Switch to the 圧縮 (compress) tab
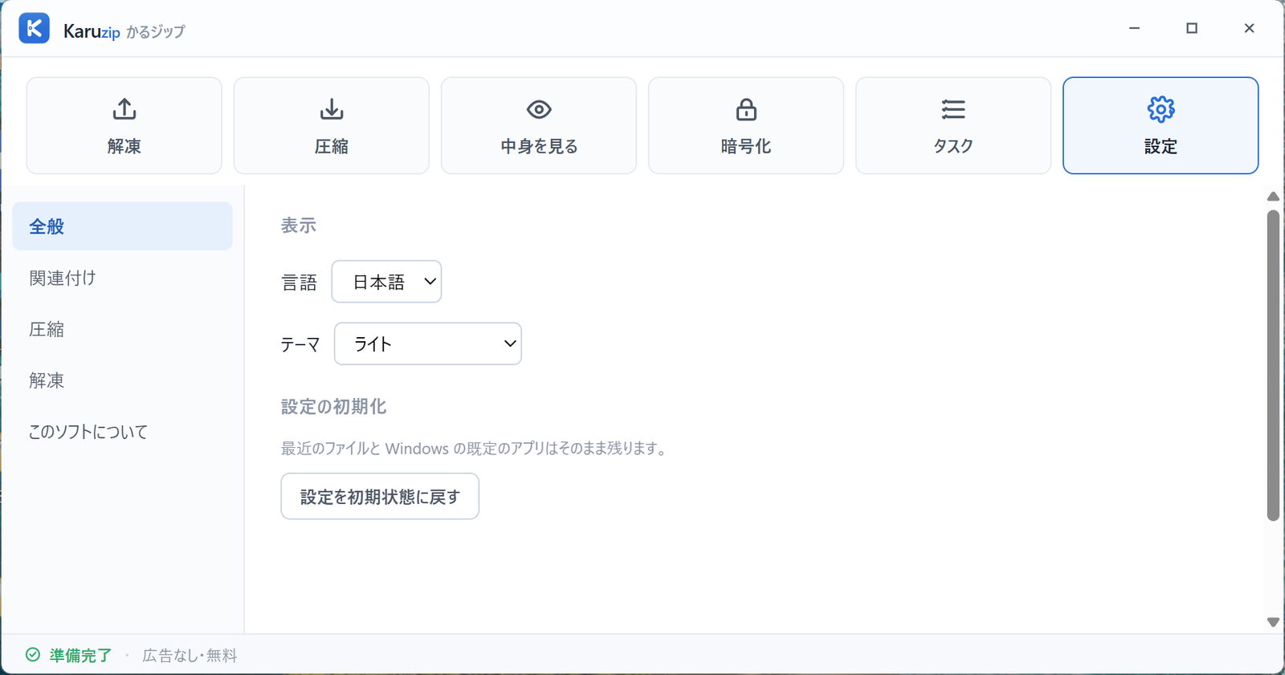1285x675 pixels. tap(332, 125)
